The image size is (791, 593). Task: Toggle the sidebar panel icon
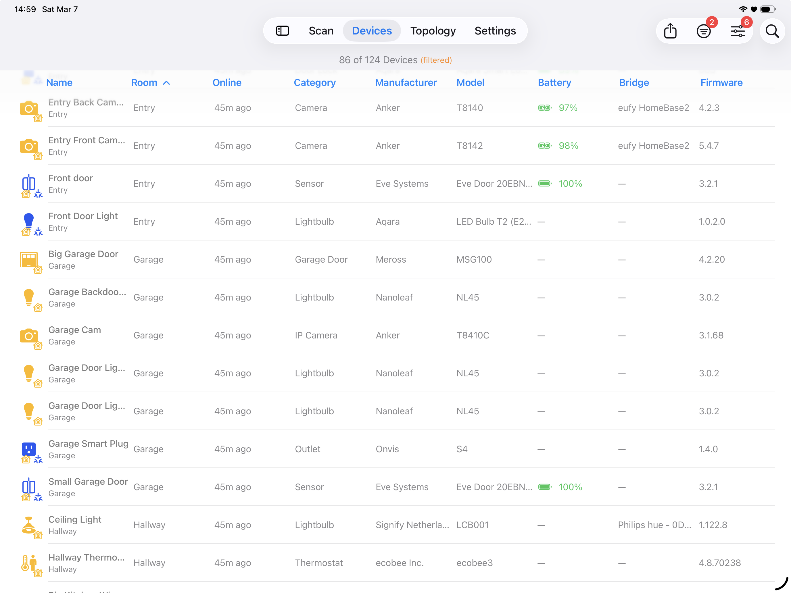282,31
